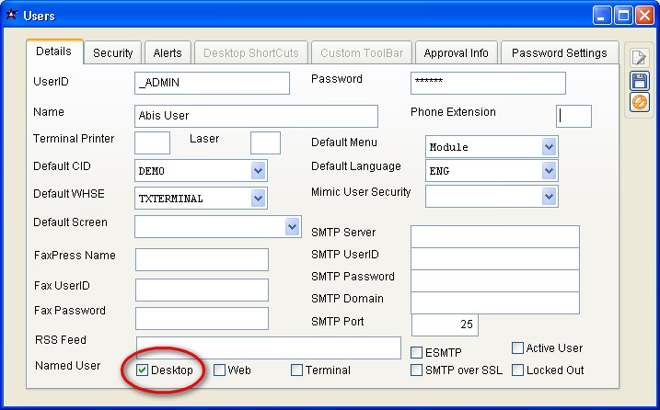This screenshot has width=660, height=410.
Task: Tick the Terminal checkbox
Action: point(297,370)
